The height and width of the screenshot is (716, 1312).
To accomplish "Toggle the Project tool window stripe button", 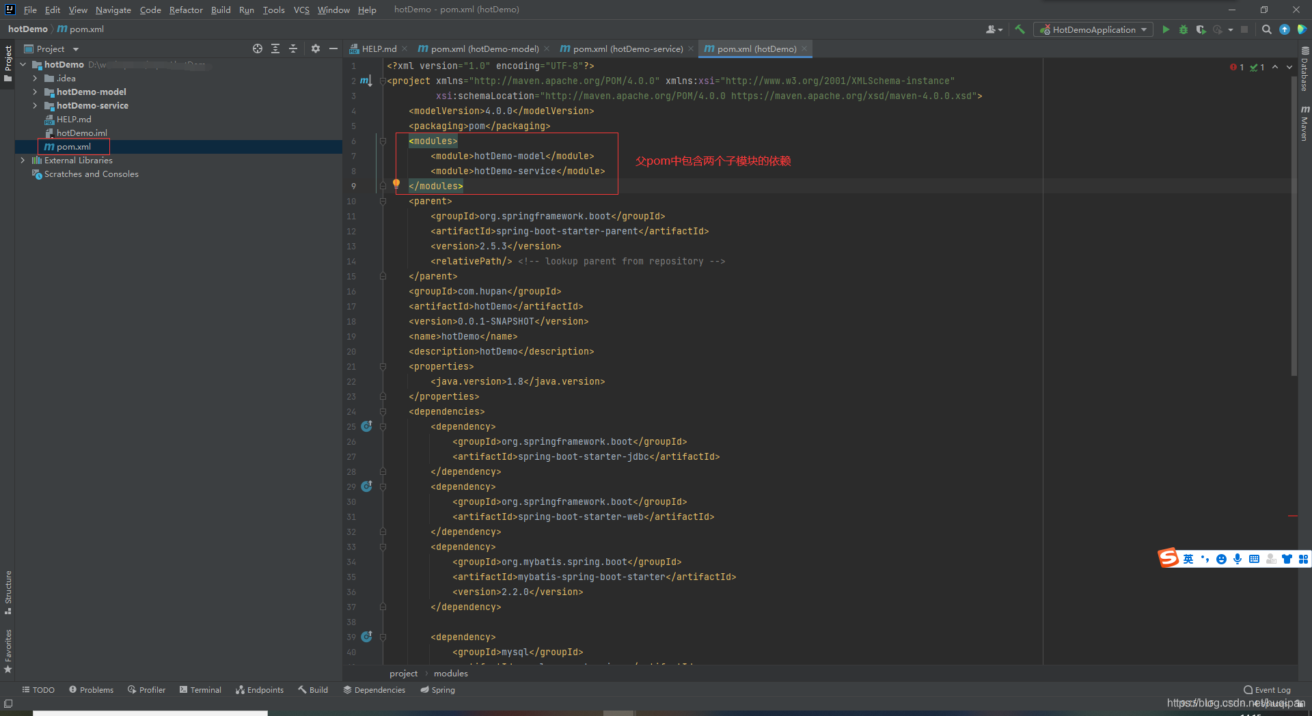I will pos(8,63).
